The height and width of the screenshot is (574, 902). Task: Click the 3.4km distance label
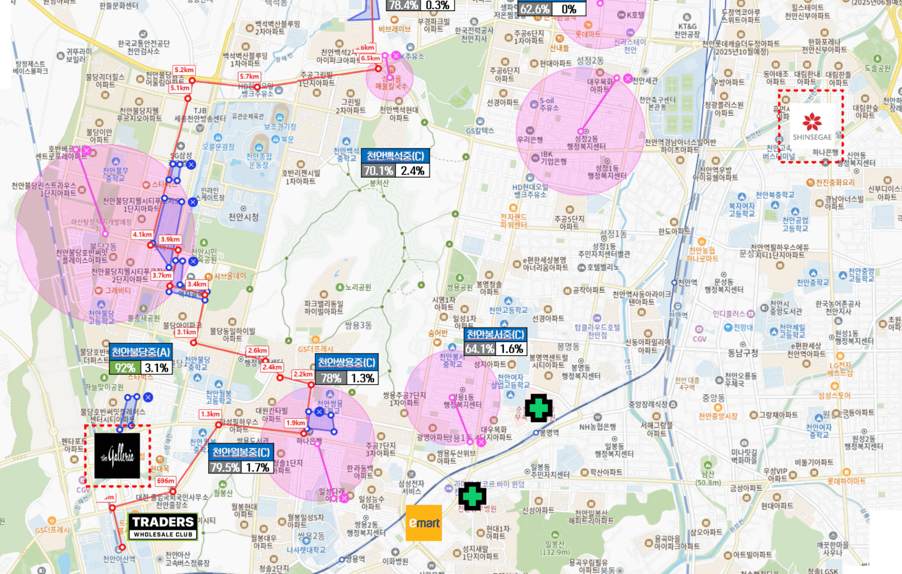(197, 283)
